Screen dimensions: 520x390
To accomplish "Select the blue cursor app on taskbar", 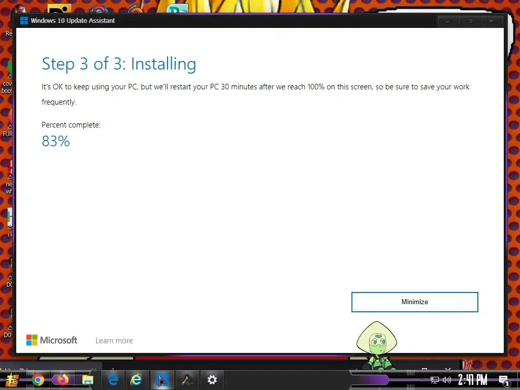I will click(x=162, y=380).
